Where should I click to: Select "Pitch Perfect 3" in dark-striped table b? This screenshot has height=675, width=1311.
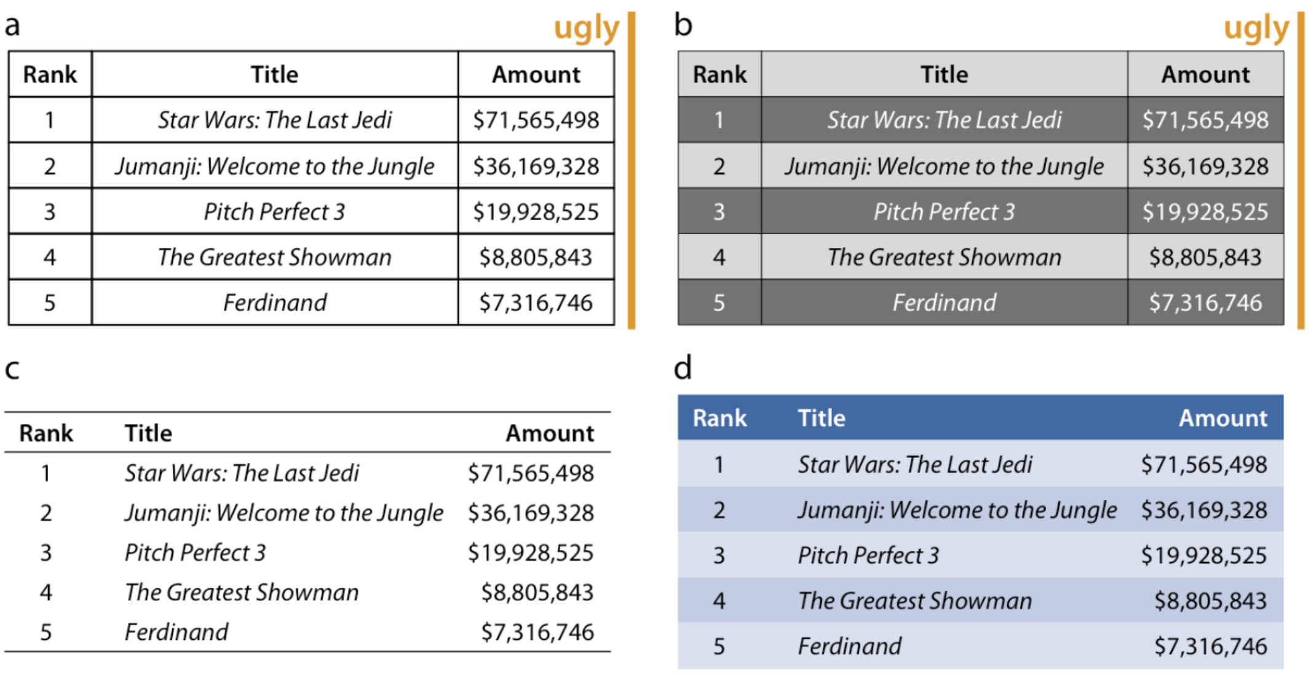click(x=944, y=211)
